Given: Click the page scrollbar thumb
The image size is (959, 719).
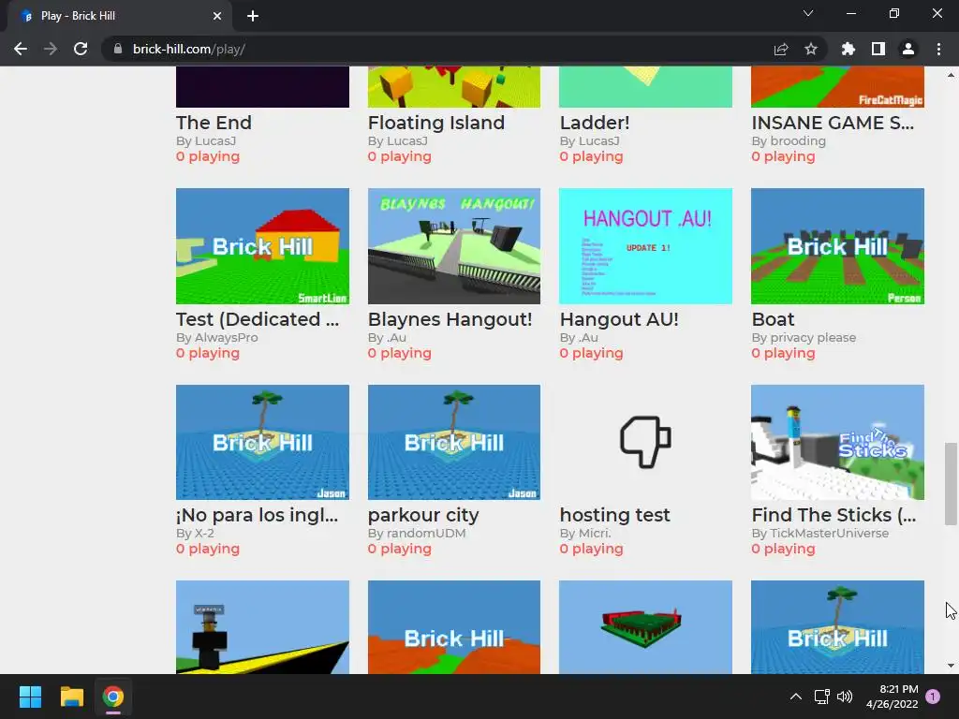Looking at the screenshot, I should 951,484.
